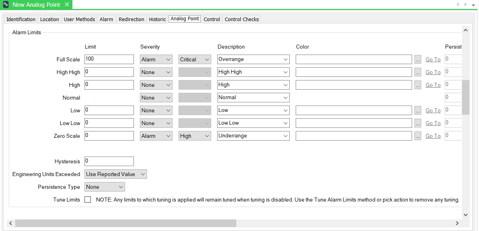Open the Full Scale severity dropdown
The image size is (479, 231).
(x=156, y=59)
